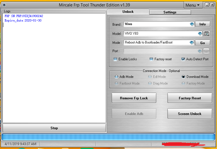Image resolution: width=217 pixels, height=149 pixels.
Task: Click the Brand field showing Vivo
Action: [x=159, y=24]
